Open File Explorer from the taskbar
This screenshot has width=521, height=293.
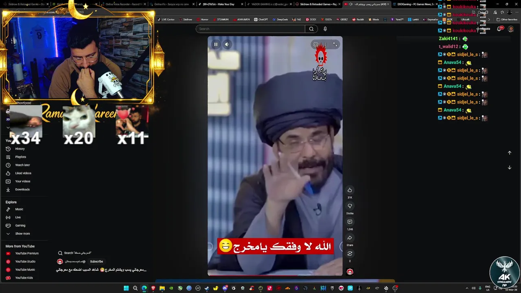tap(162, 288)
